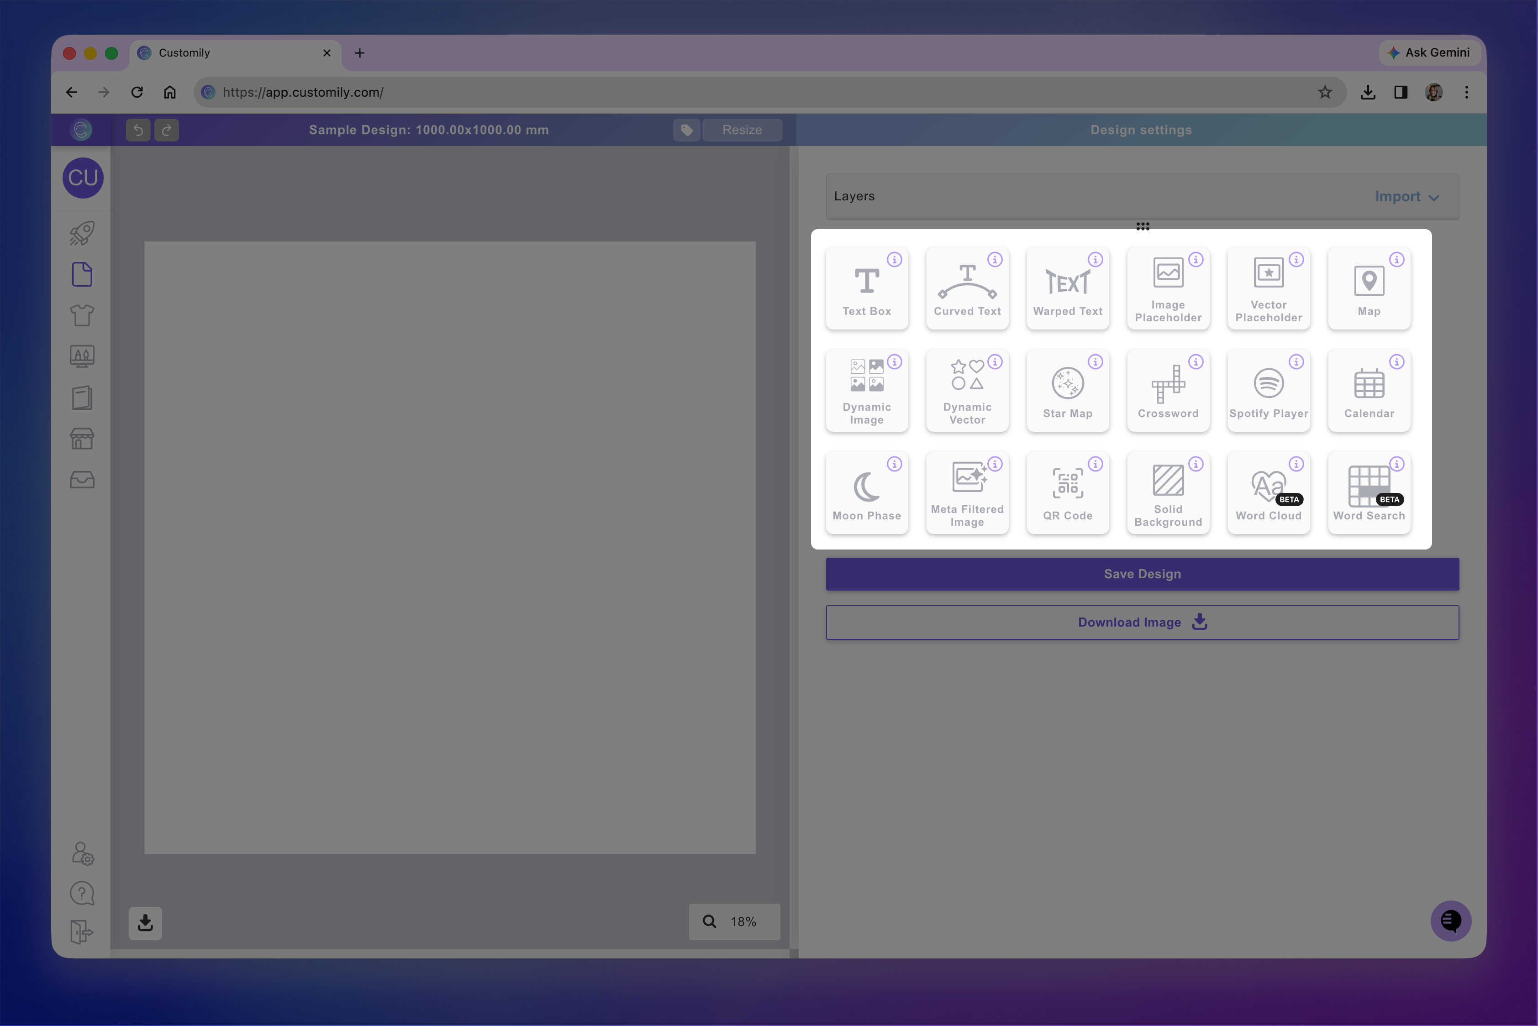Open the 18% zoom control
The width and height of the screenshot is (1538, 1026).
pyautogui.click(x=734, y=922)
